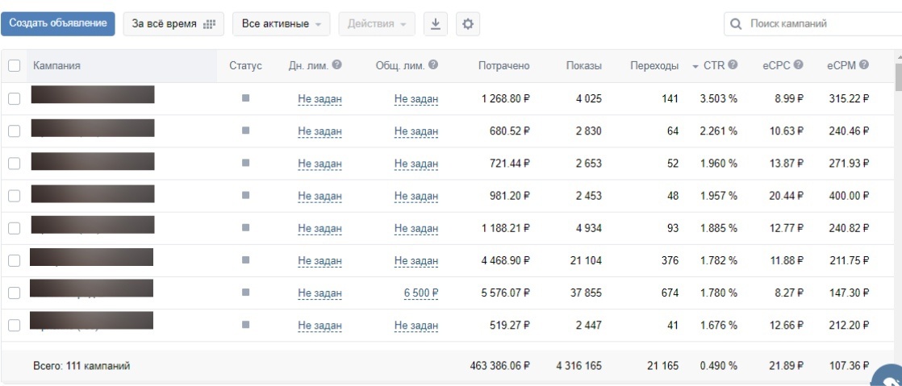902x386 pixels.
Task: Click the help icon next to CTR
Action: 733,65
